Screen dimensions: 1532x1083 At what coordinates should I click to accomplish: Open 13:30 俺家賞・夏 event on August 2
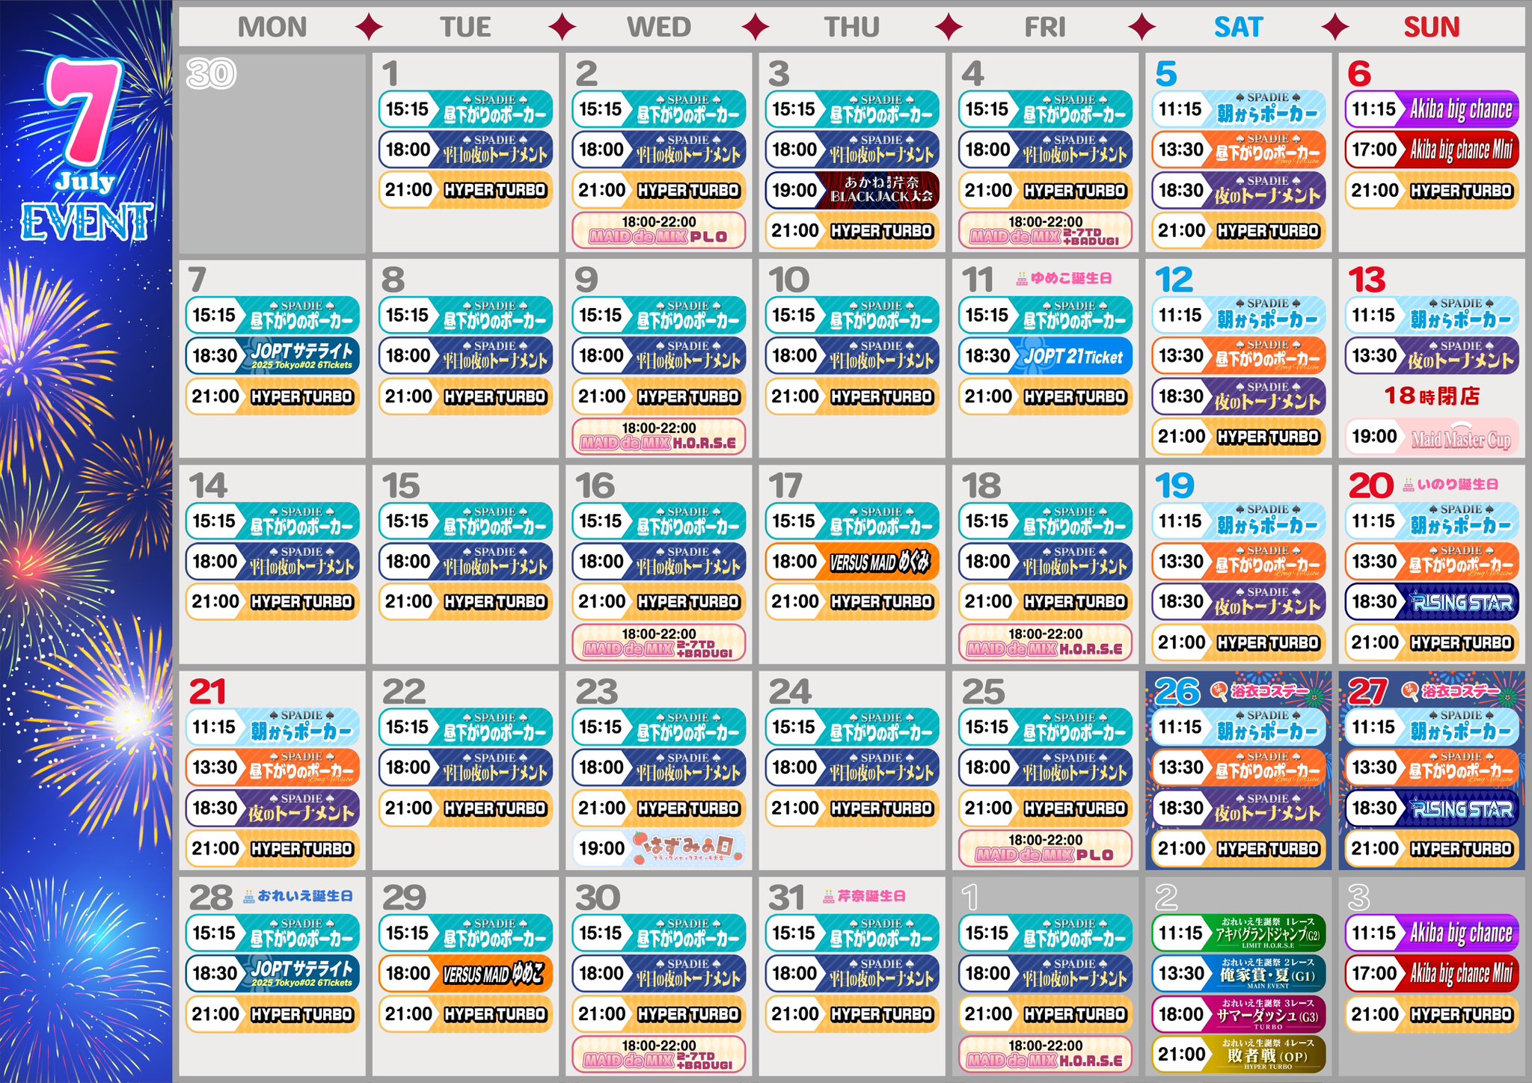(1238, 974)
